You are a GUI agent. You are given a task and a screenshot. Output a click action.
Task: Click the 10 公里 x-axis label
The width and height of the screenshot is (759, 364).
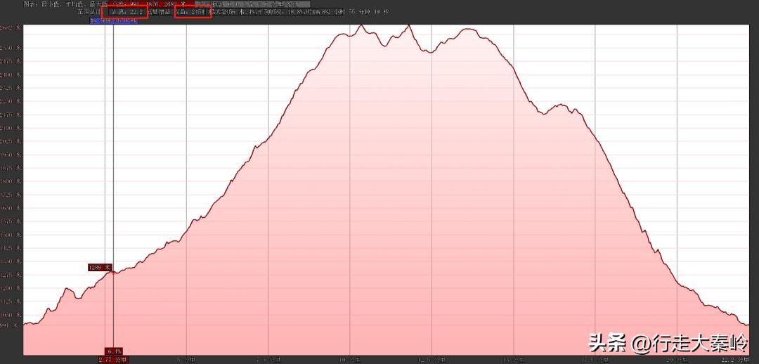point(350,360)
